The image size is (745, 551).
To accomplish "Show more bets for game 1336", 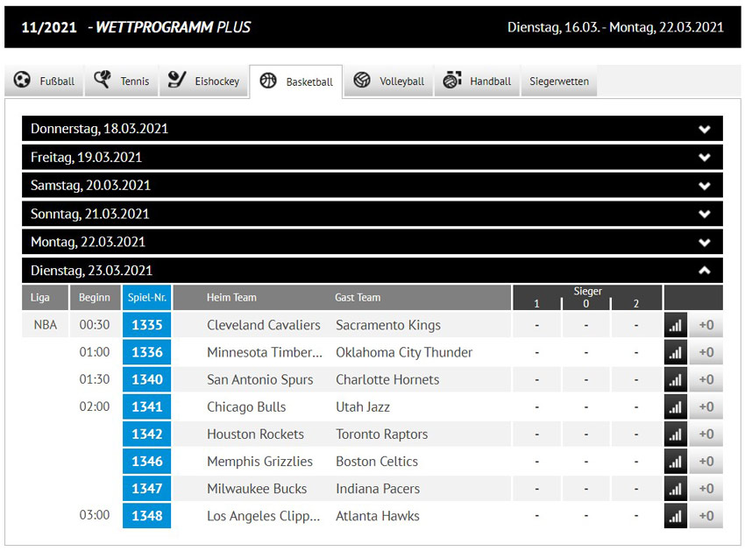I will coord(706,352).
